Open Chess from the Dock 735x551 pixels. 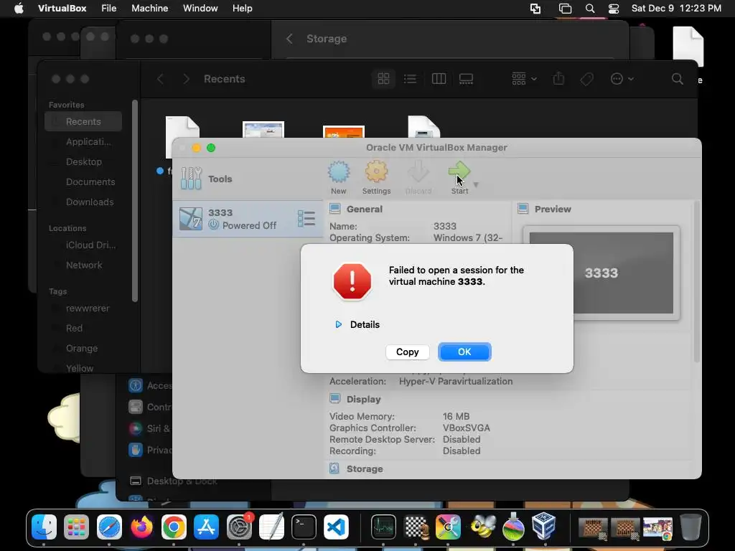(416, 527)
